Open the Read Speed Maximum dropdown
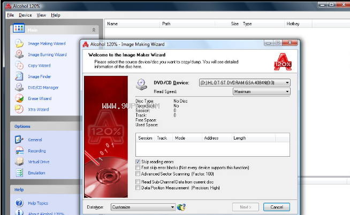Viewport: 350px width, 215px height. tap(261, 91)
